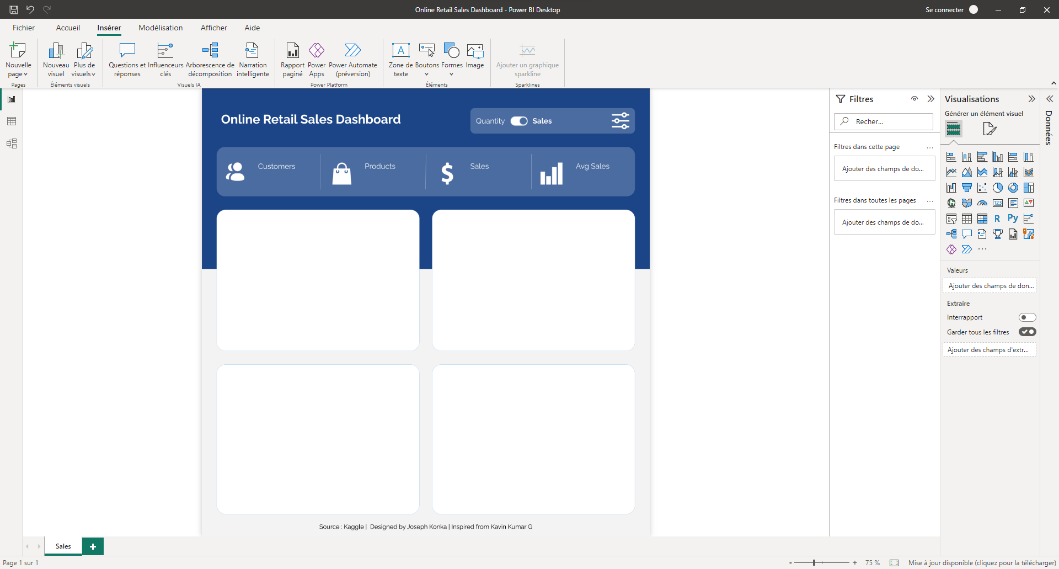The image size is (1059, 569).
Task: Click Valeurs add data fields well
Action: point(990,286)
